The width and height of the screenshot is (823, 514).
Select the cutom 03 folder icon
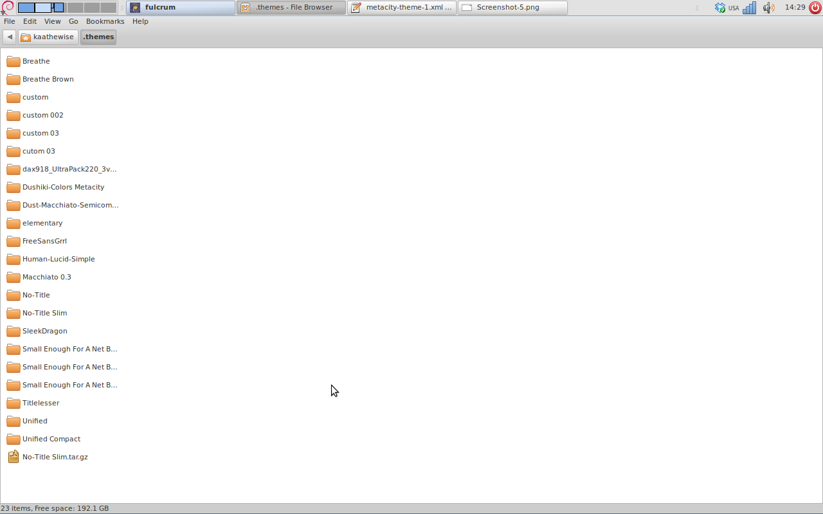(14, 151)
